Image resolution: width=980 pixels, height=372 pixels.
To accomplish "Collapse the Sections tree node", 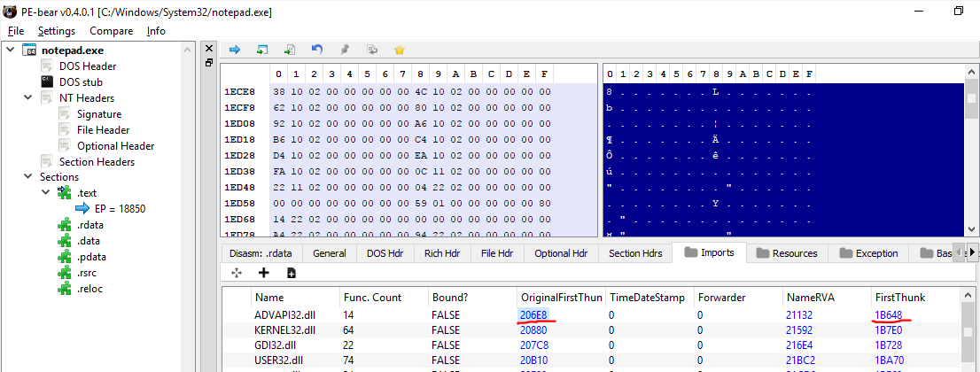I will [27, 177].
